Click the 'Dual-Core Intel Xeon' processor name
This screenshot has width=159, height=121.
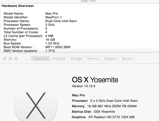[61, 21]
